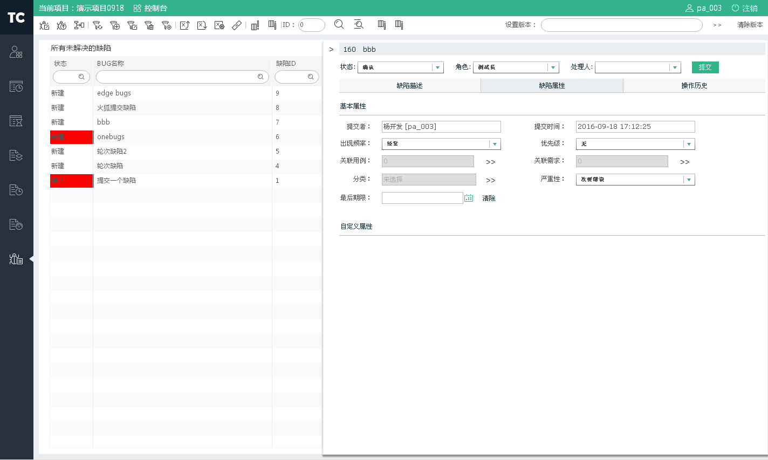Open the bug list icon in sidebar
This screenshot has height=460, width=768.
click(16, 259)
